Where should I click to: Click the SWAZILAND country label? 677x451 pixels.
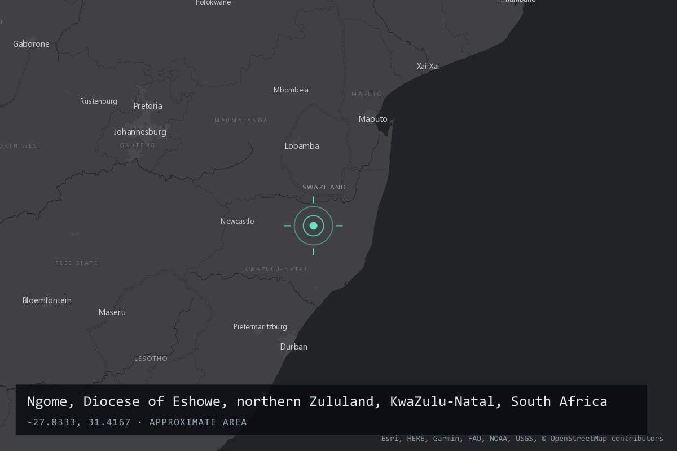324,187
